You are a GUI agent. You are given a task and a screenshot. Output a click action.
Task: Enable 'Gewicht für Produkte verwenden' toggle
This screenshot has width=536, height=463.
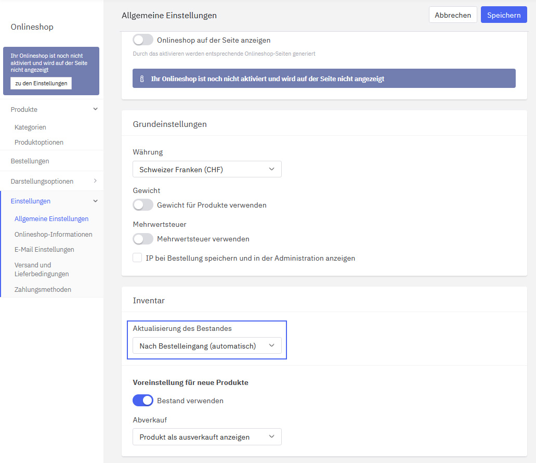143,205
